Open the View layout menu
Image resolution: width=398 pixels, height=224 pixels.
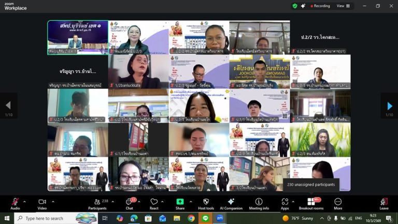(x=343, y=6)
